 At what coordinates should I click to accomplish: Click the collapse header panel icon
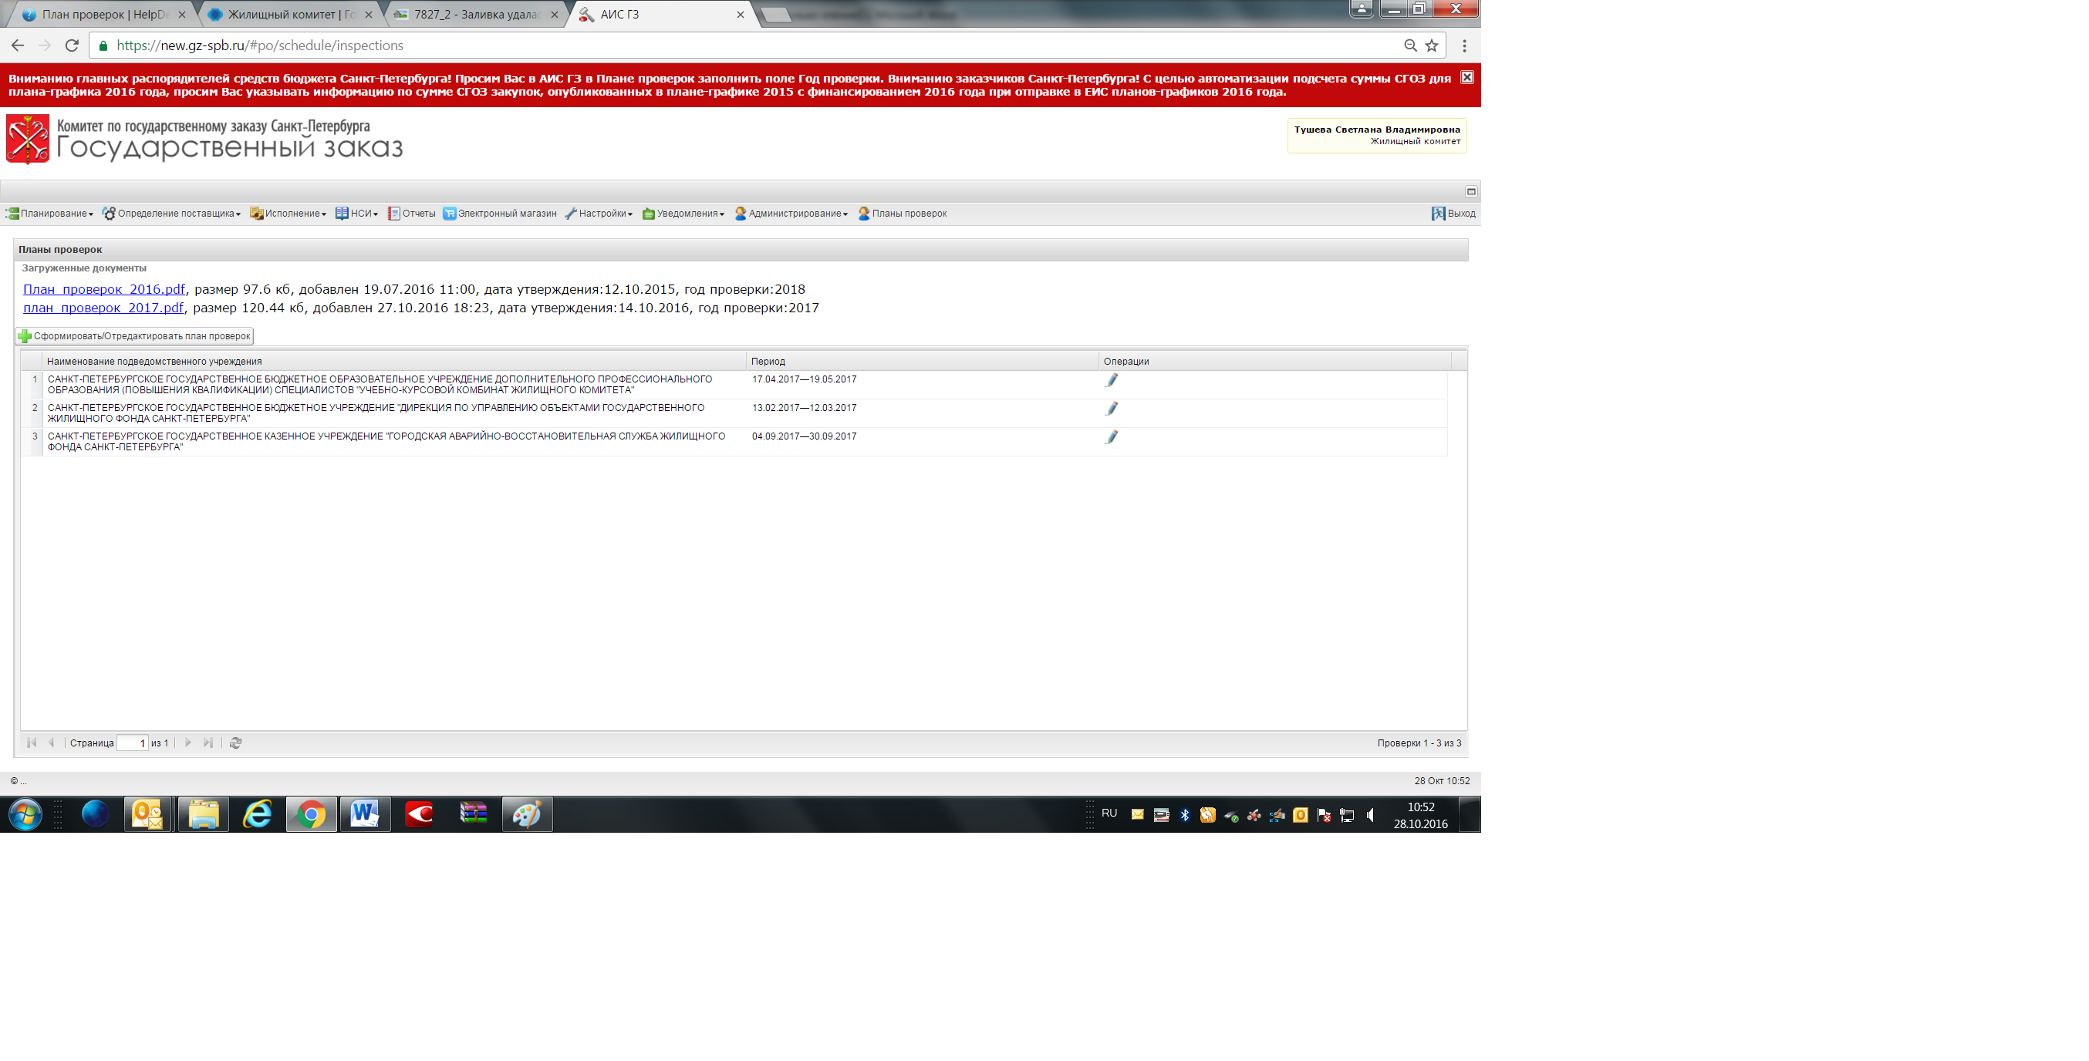point(1470,191)
